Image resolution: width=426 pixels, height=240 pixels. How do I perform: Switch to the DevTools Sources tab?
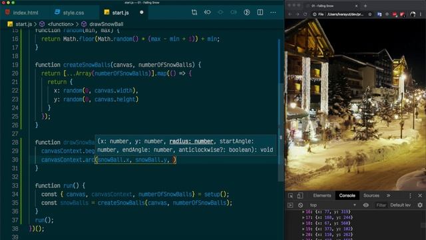point(371,195)
